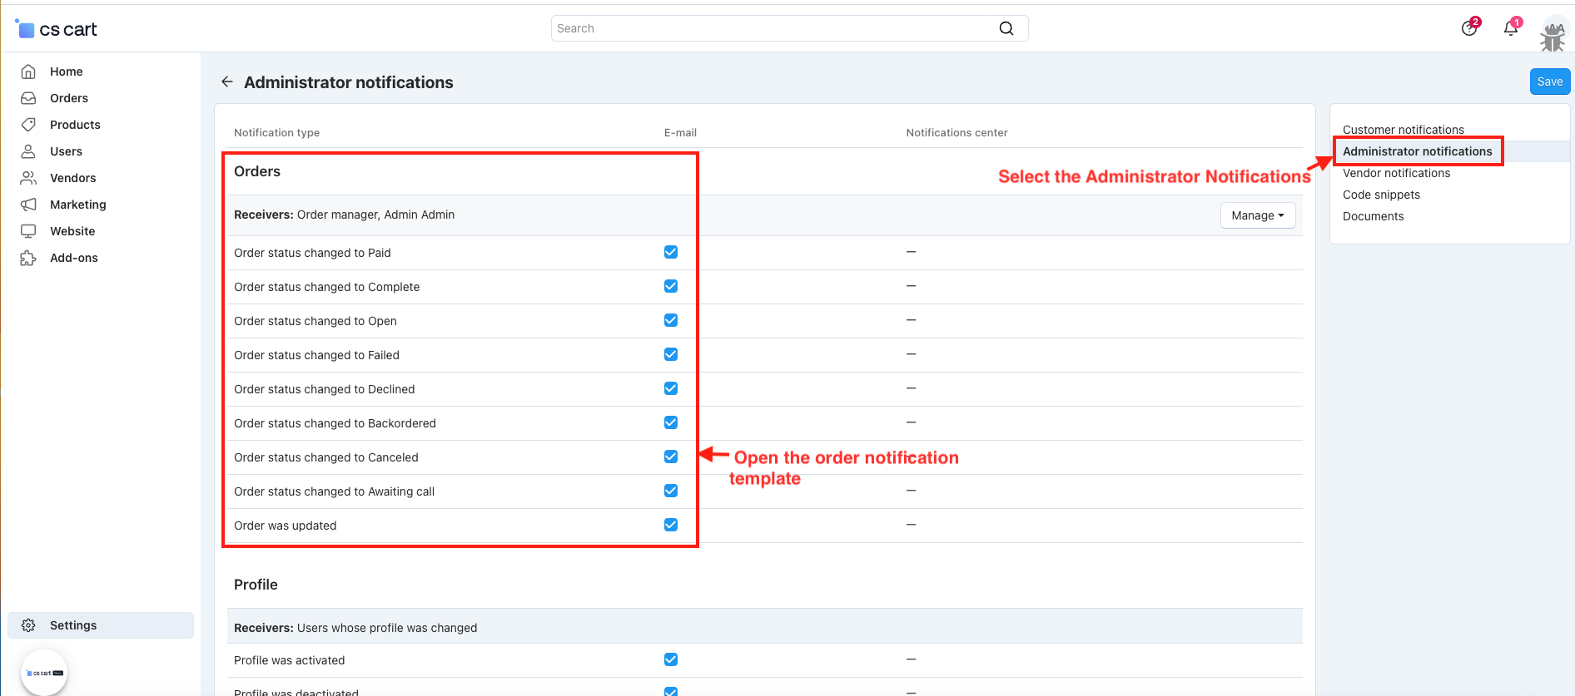Image resolution: width=1575 pixels, height=696 pixels.
Task: Open Order was updated template
Action: coord(285,526)
